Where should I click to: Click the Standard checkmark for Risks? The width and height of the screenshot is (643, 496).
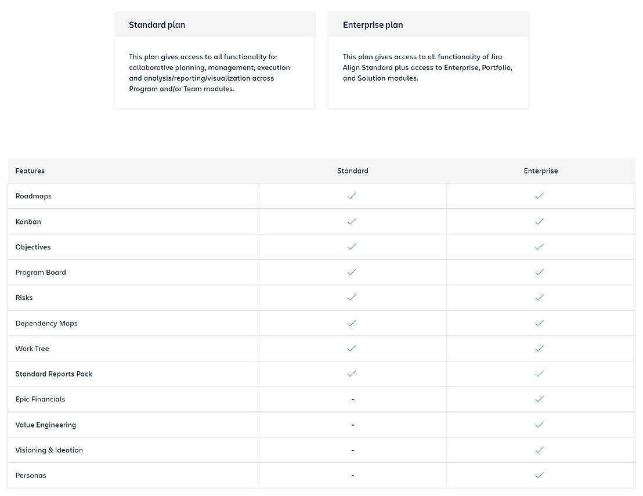point(352,298)
